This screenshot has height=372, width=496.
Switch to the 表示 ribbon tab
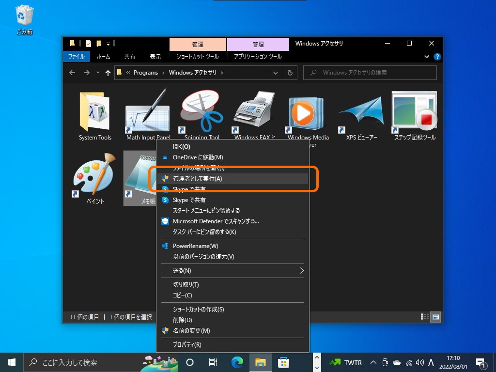coord(155,56)
